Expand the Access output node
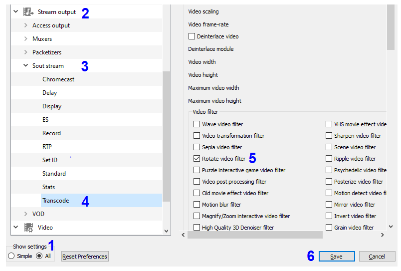The height and width of the screenshot is (271, 401). [x=25, y=25]
